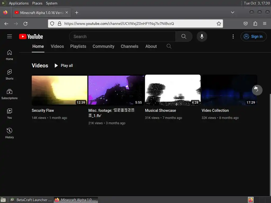This screenshot has width=271, height=203.
Task: Switch to the Channels tab
Action: click(129, 46)
